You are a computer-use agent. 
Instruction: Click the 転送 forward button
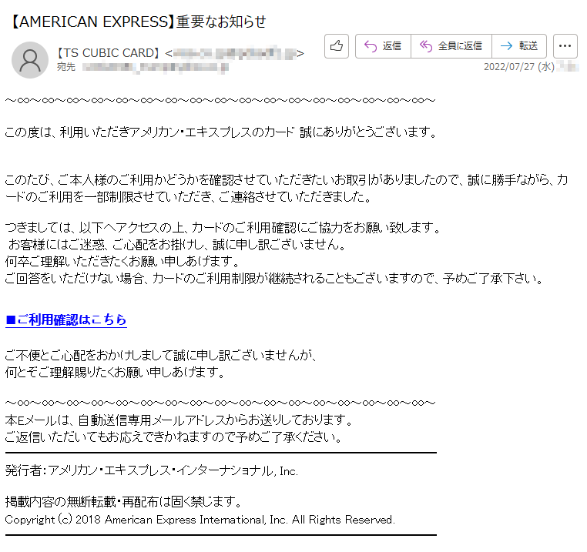[x=519, y=46]
